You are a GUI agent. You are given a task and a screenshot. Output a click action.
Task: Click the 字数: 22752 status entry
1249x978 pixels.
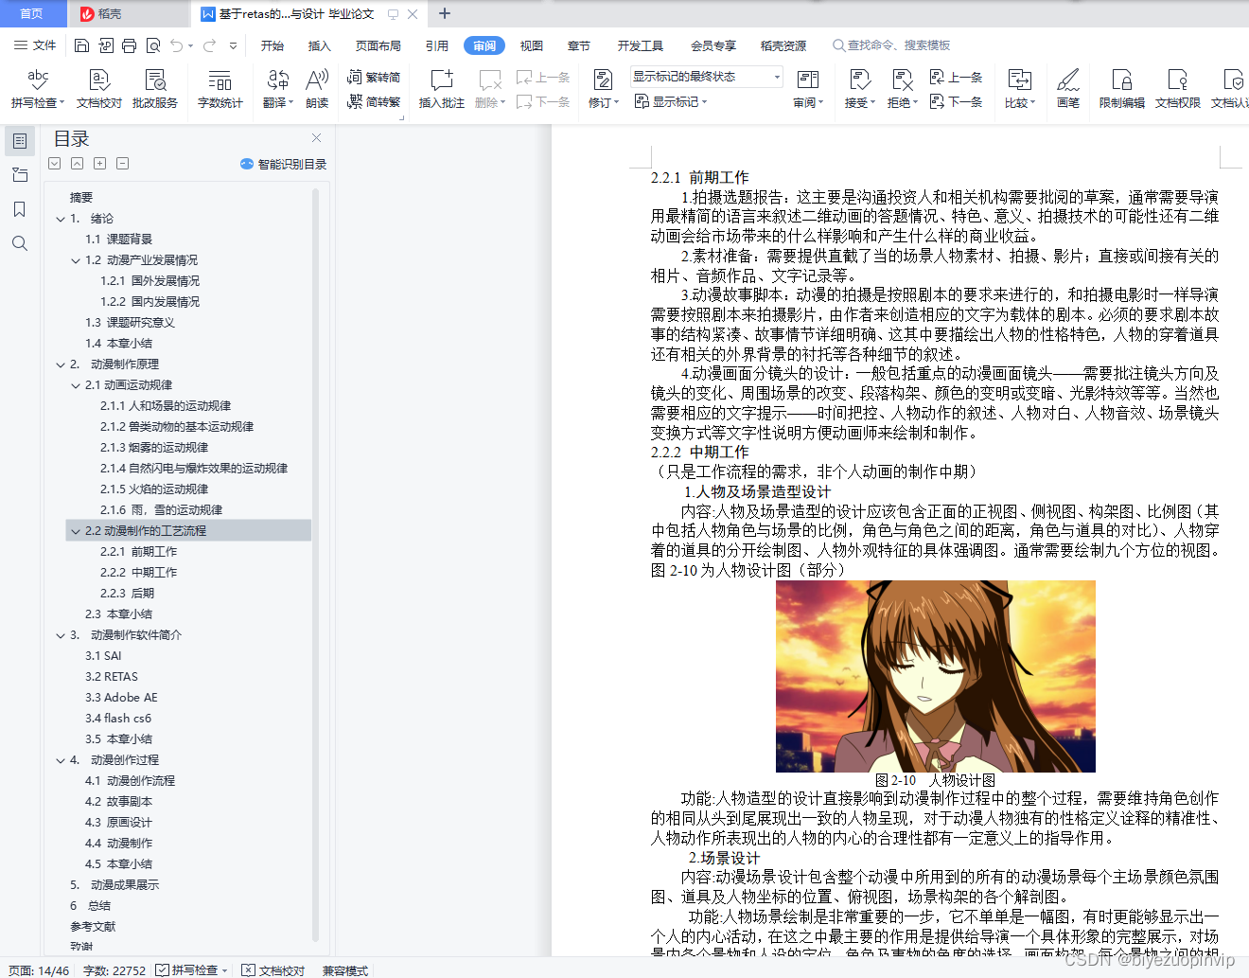click(114, 970)
